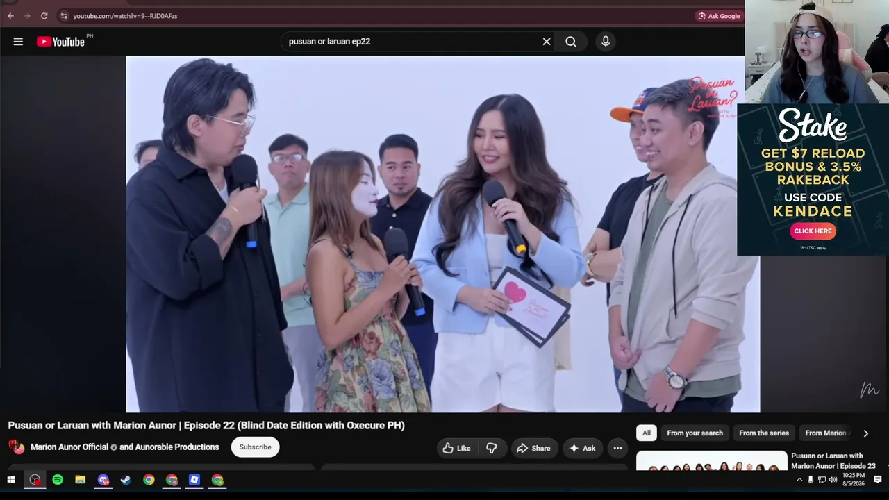Open Spotify from the taskbar
Screen dimensions: 889x500
58,480
